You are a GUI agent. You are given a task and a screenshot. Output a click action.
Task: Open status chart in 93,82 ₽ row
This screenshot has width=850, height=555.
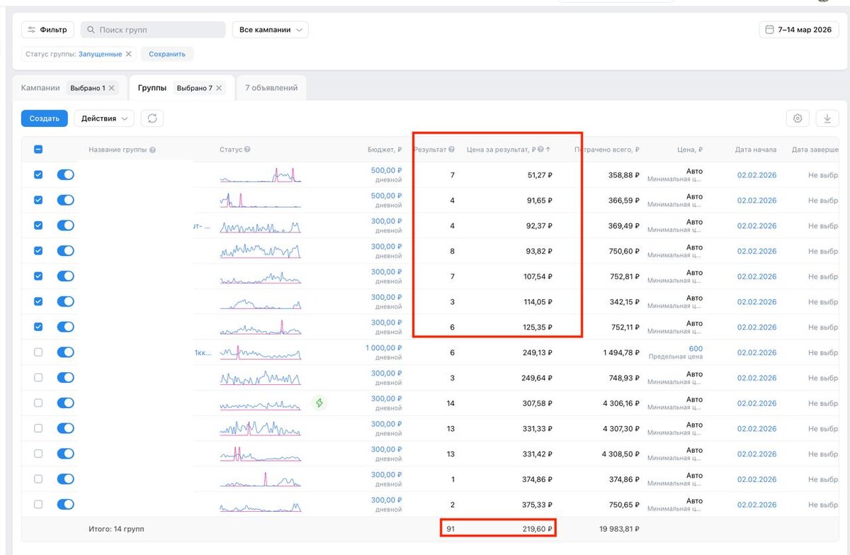(x=260, y=251)
